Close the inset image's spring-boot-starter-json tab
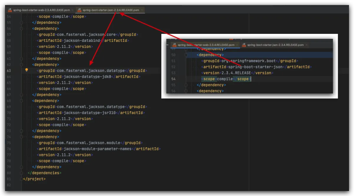This screenshot has width=354, height=196. point(307,45)
